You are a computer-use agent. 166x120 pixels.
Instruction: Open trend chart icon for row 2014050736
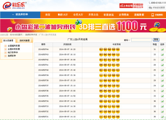point(162,91)
